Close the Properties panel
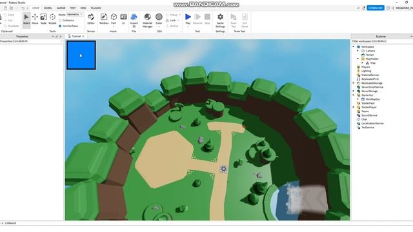 pyautogui.click(x=61, y=37)
